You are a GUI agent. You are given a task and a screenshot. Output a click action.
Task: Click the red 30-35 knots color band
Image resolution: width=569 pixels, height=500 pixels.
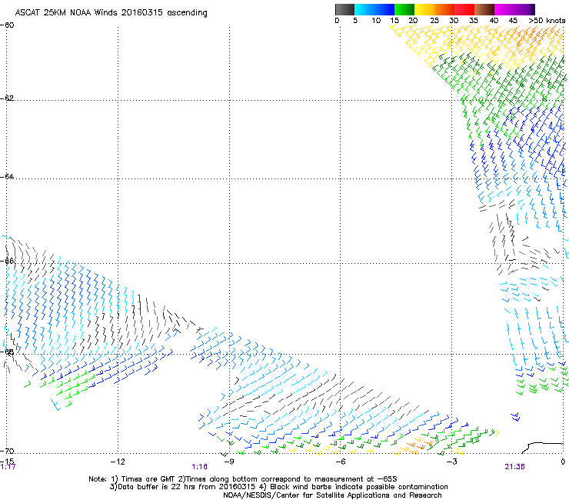pyautogui.click(x=464, y=9)
